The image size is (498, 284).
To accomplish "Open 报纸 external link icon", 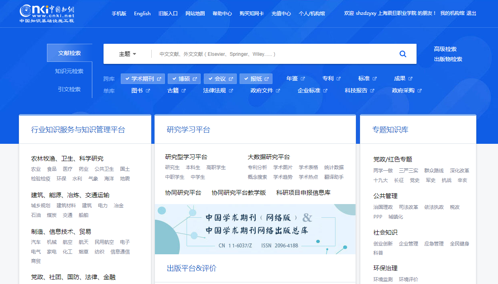I will point(267,79).
